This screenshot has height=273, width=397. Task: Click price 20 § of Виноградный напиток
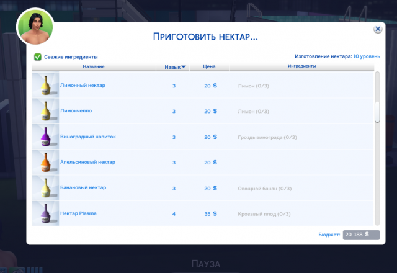pyautogui.click(x=210, y=137)
